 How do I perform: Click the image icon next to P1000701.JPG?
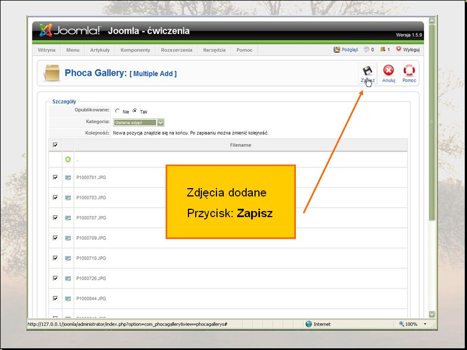[x=68, y=178]
